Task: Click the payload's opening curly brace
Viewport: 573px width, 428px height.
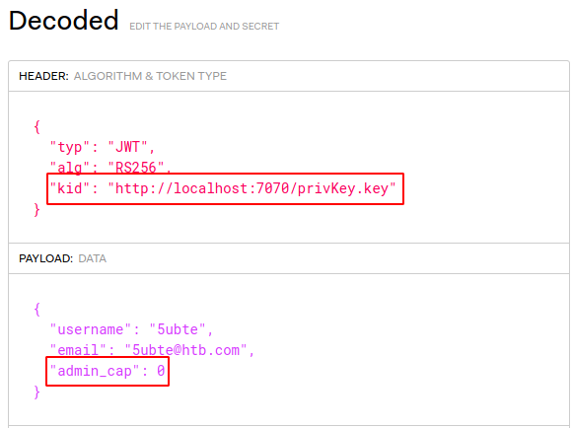Action: (36, 310)
